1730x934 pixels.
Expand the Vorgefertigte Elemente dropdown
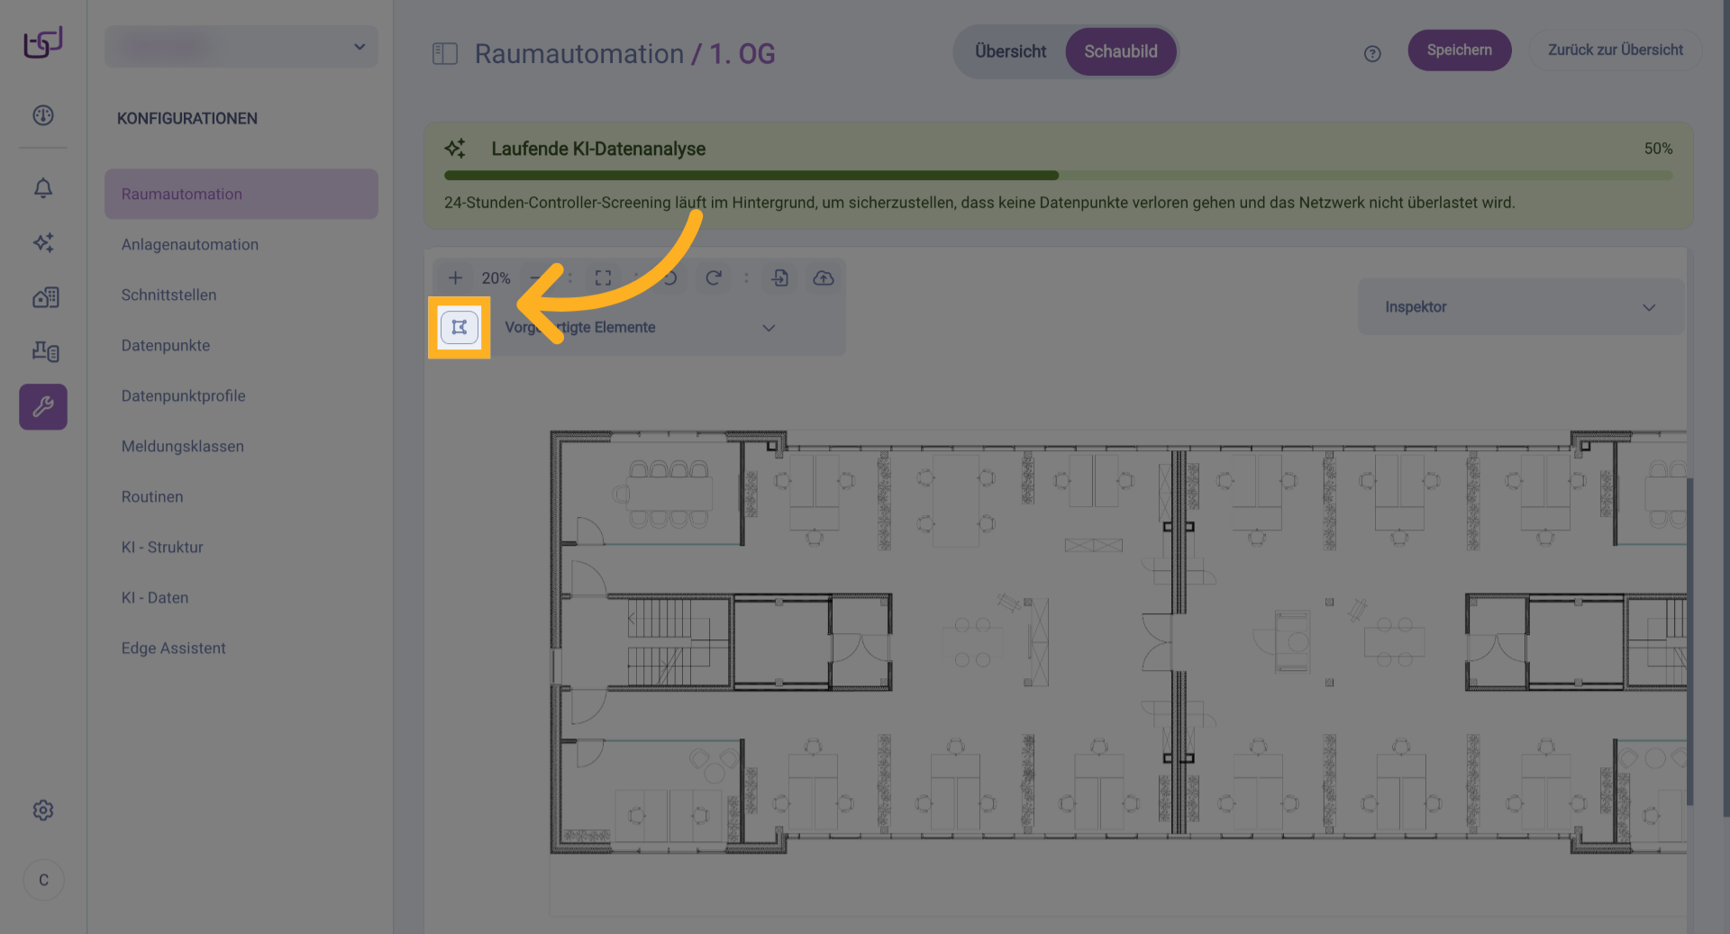tap(768, 328)
